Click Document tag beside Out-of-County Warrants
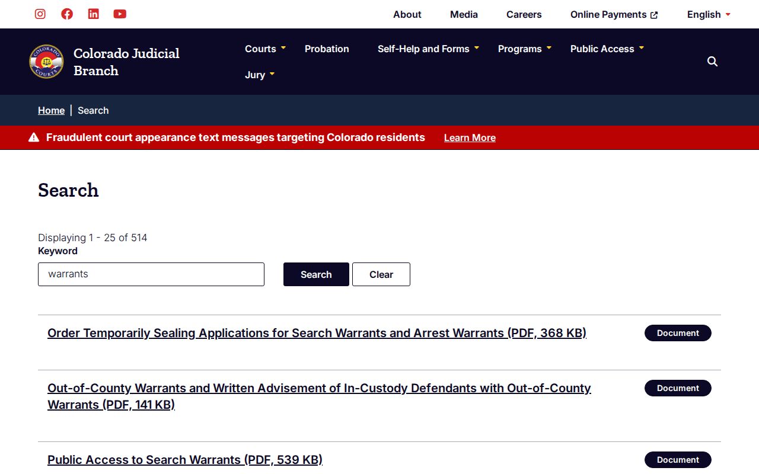 click(x=678, y=388)
